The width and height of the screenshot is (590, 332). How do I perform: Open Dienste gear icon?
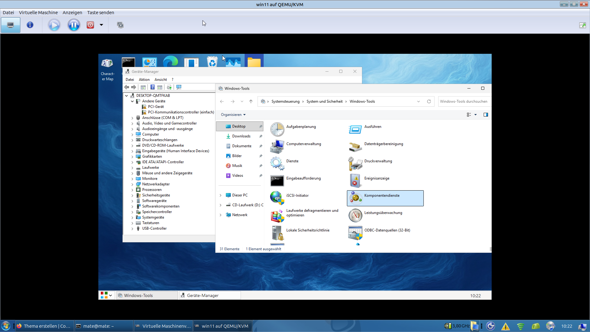[x=277, y=164]
